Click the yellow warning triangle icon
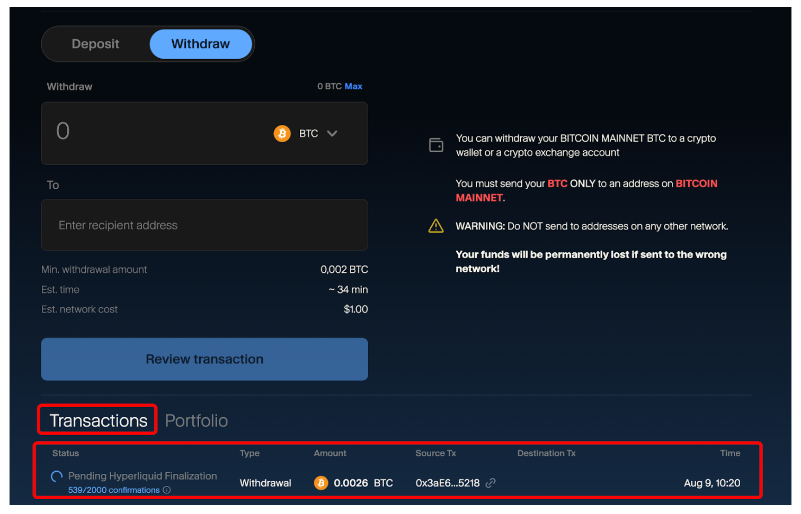This screenshot has height=514, width=801. [435, 226]
